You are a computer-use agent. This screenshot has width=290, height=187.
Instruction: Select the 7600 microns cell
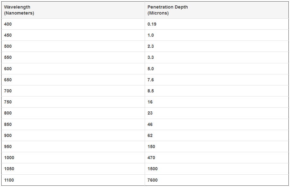(x=153, y=180)
